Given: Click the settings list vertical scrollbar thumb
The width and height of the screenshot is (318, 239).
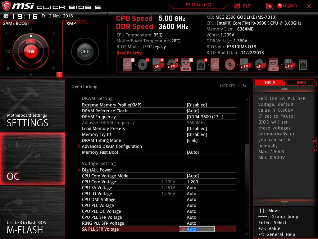Looking at the screenshot, I should click(247, 166).
